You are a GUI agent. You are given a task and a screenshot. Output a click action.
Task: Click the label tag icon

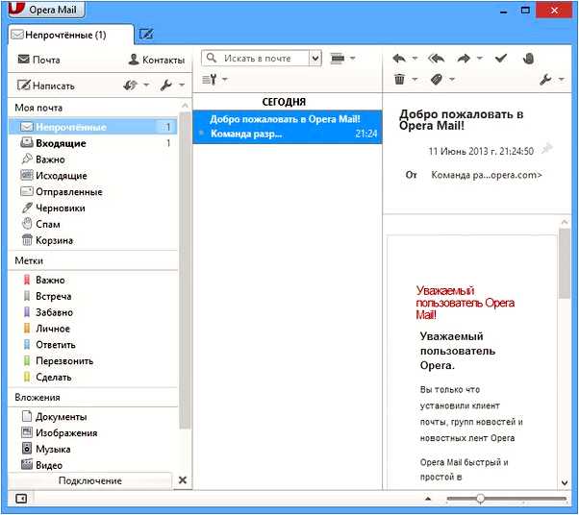[437, 79]
